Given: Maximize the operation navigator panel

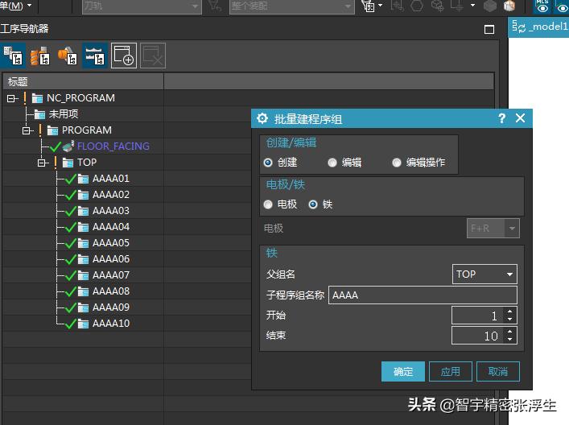Looking at the screenshot, I should coord(489,30).
